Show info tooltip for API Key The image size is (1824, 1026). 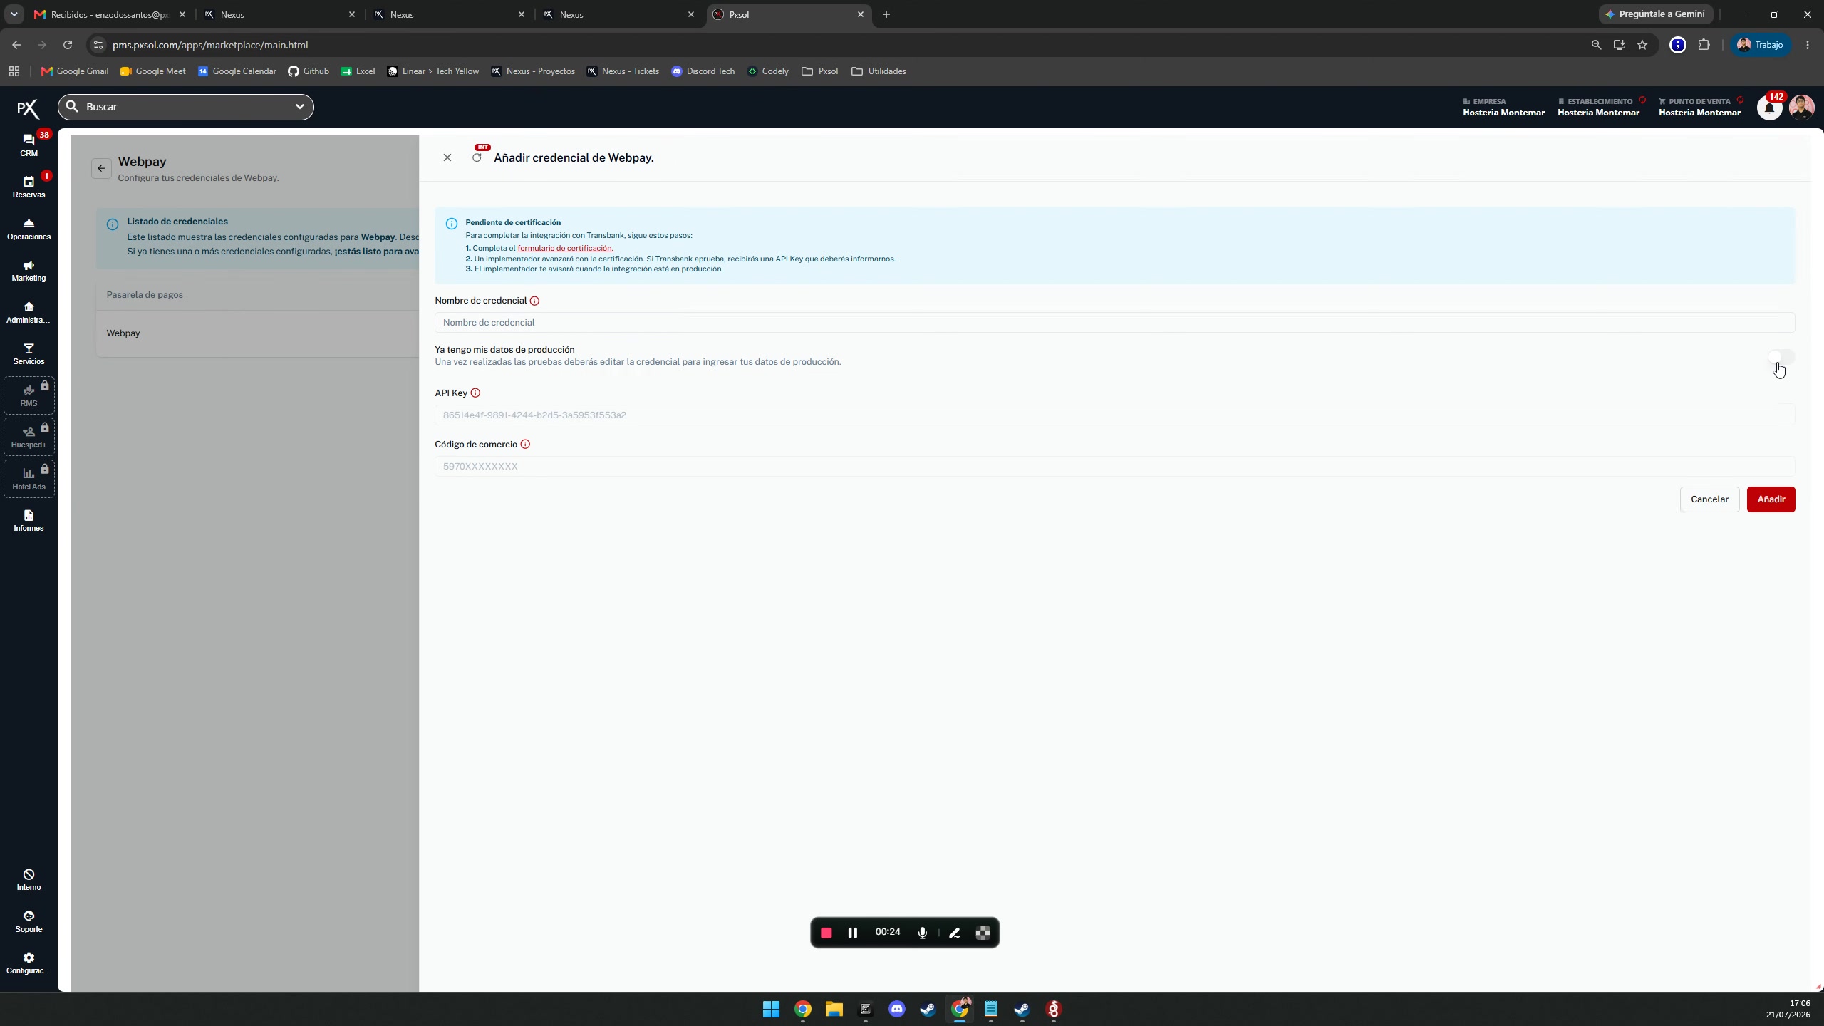click(x=475, y=393)
